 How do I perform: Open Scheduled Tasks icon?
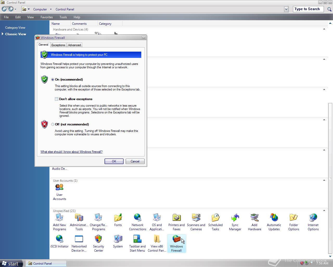tap(215, 222)
